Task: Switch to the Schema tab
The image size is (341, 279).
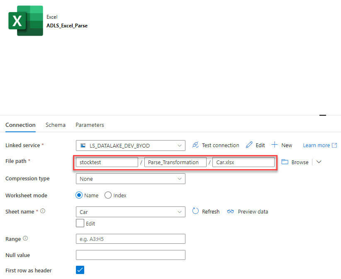Action: click(x=56, y=125)
